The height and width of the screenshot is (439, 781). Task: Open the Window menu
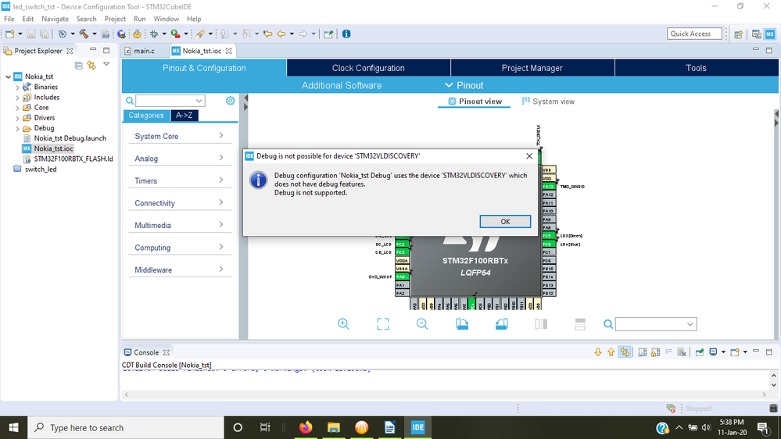(x=166, y=19)
